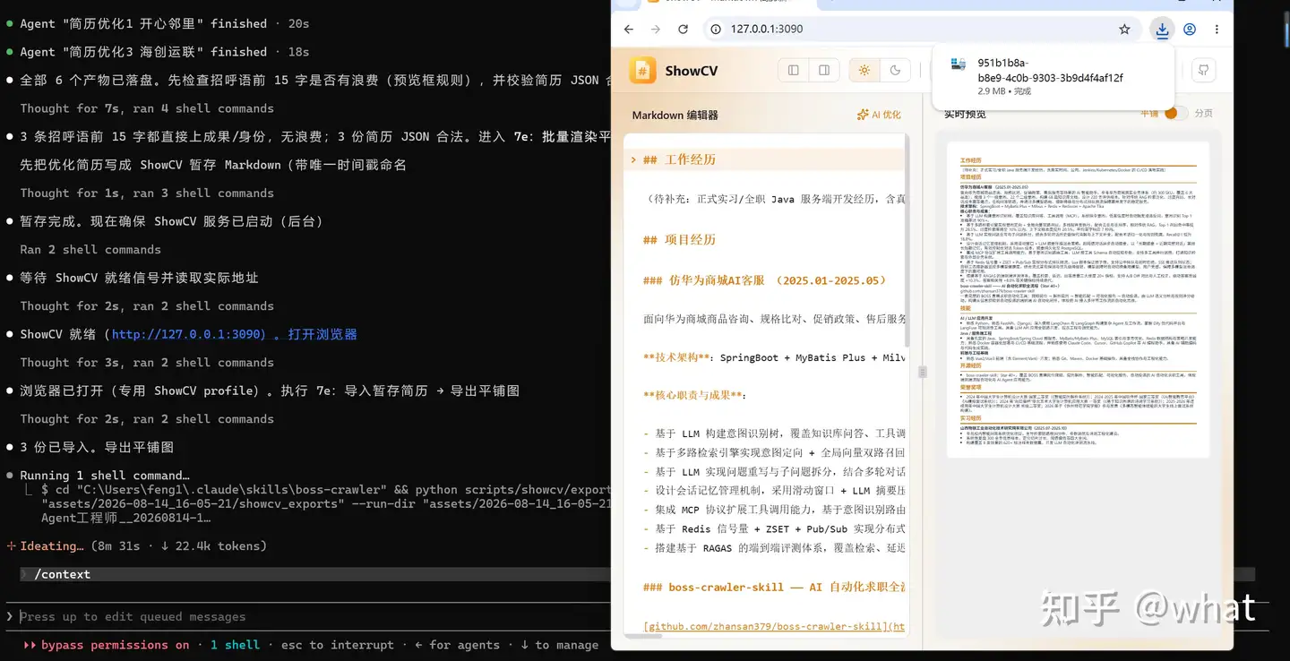
Task: Click the 3 份已导入。导出平铺图 line
Action: click(x=97, y=447)
